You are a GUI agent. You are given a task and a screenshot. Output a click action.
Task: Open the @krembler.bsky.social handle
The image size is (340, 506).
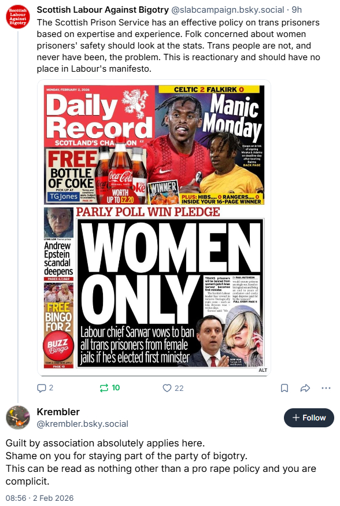(x=83, y=424)
